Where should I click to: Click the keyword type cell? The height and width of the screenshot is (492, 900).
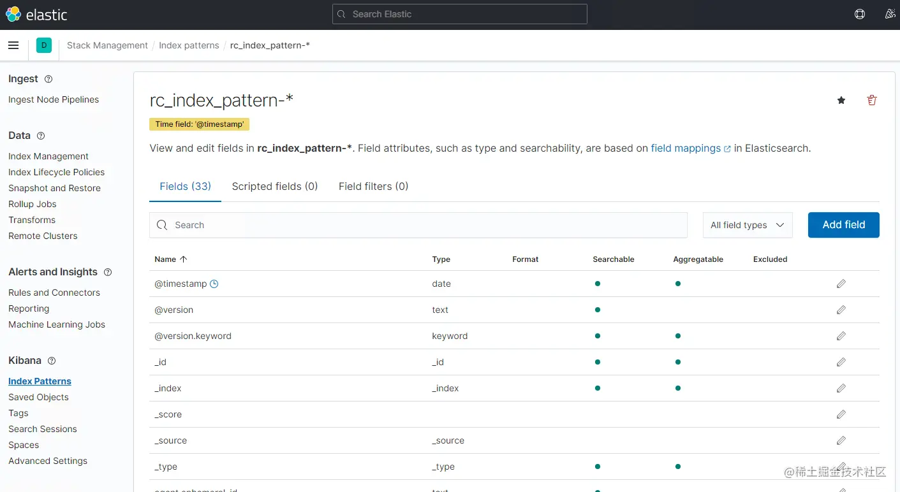[x=450, y=336]
